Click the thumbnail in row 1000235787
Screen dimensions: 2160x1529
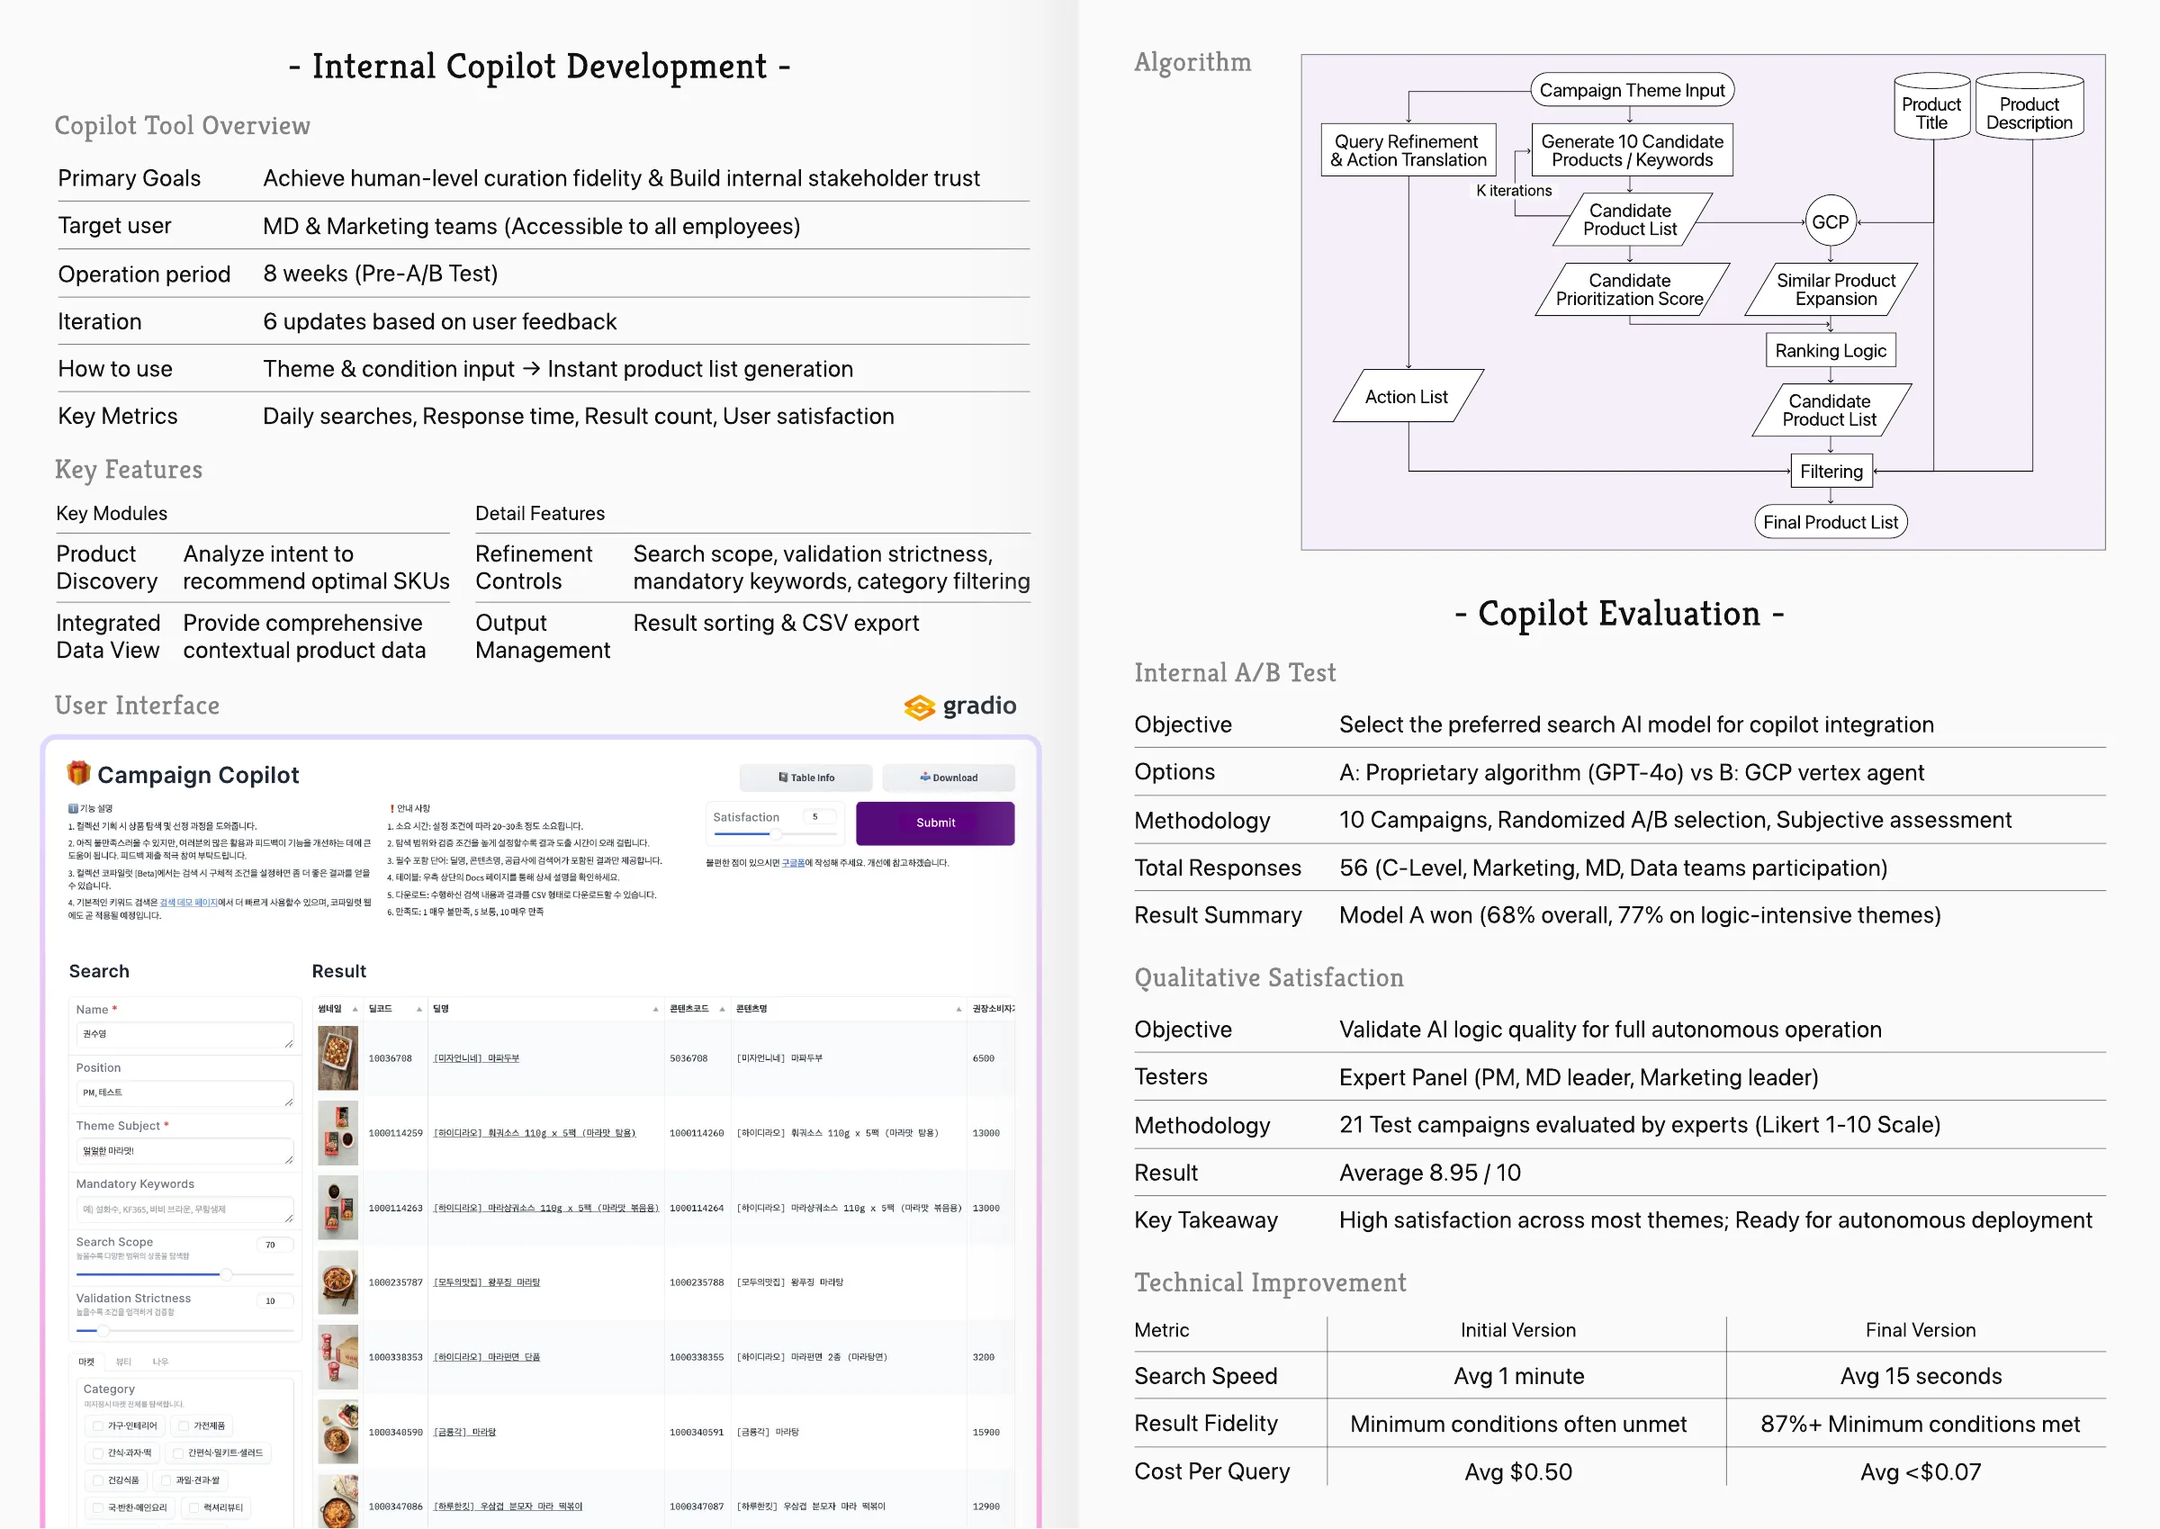(x=338, y=1282)
